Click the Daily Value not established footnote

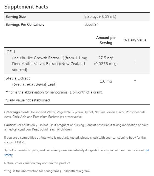click(x=28, y=100)
